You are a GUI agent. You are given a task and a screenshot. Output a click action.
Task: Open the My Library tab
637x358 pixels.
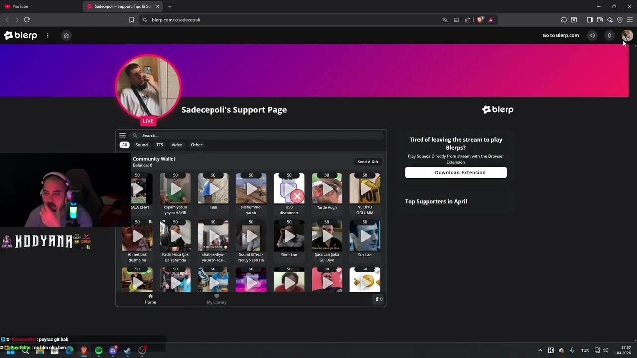pos(216,299)
